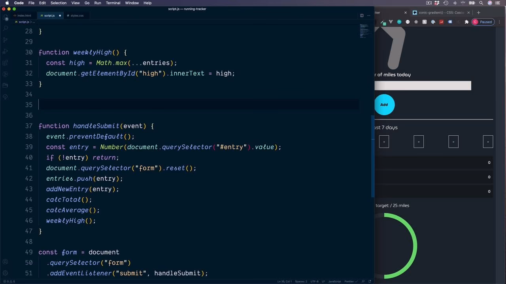Open the Chrome three-dot menu
This screenshot has height=284, width=506.
point(499,22)
